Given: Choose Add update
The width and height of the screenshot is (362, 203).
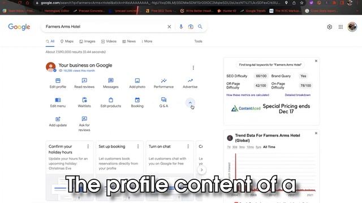Looking at the screenshot, I should pos(58,122).
